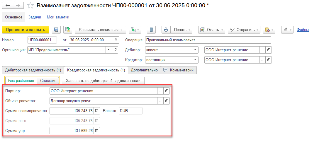
Task: Click the save document diskette icon
Action: 56,30
